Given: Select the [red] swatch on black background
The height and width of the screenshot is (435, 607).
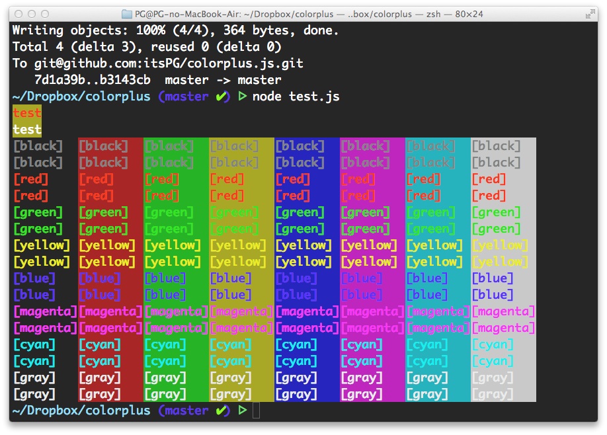Looking at the screenshot, I should coord(30,178).
